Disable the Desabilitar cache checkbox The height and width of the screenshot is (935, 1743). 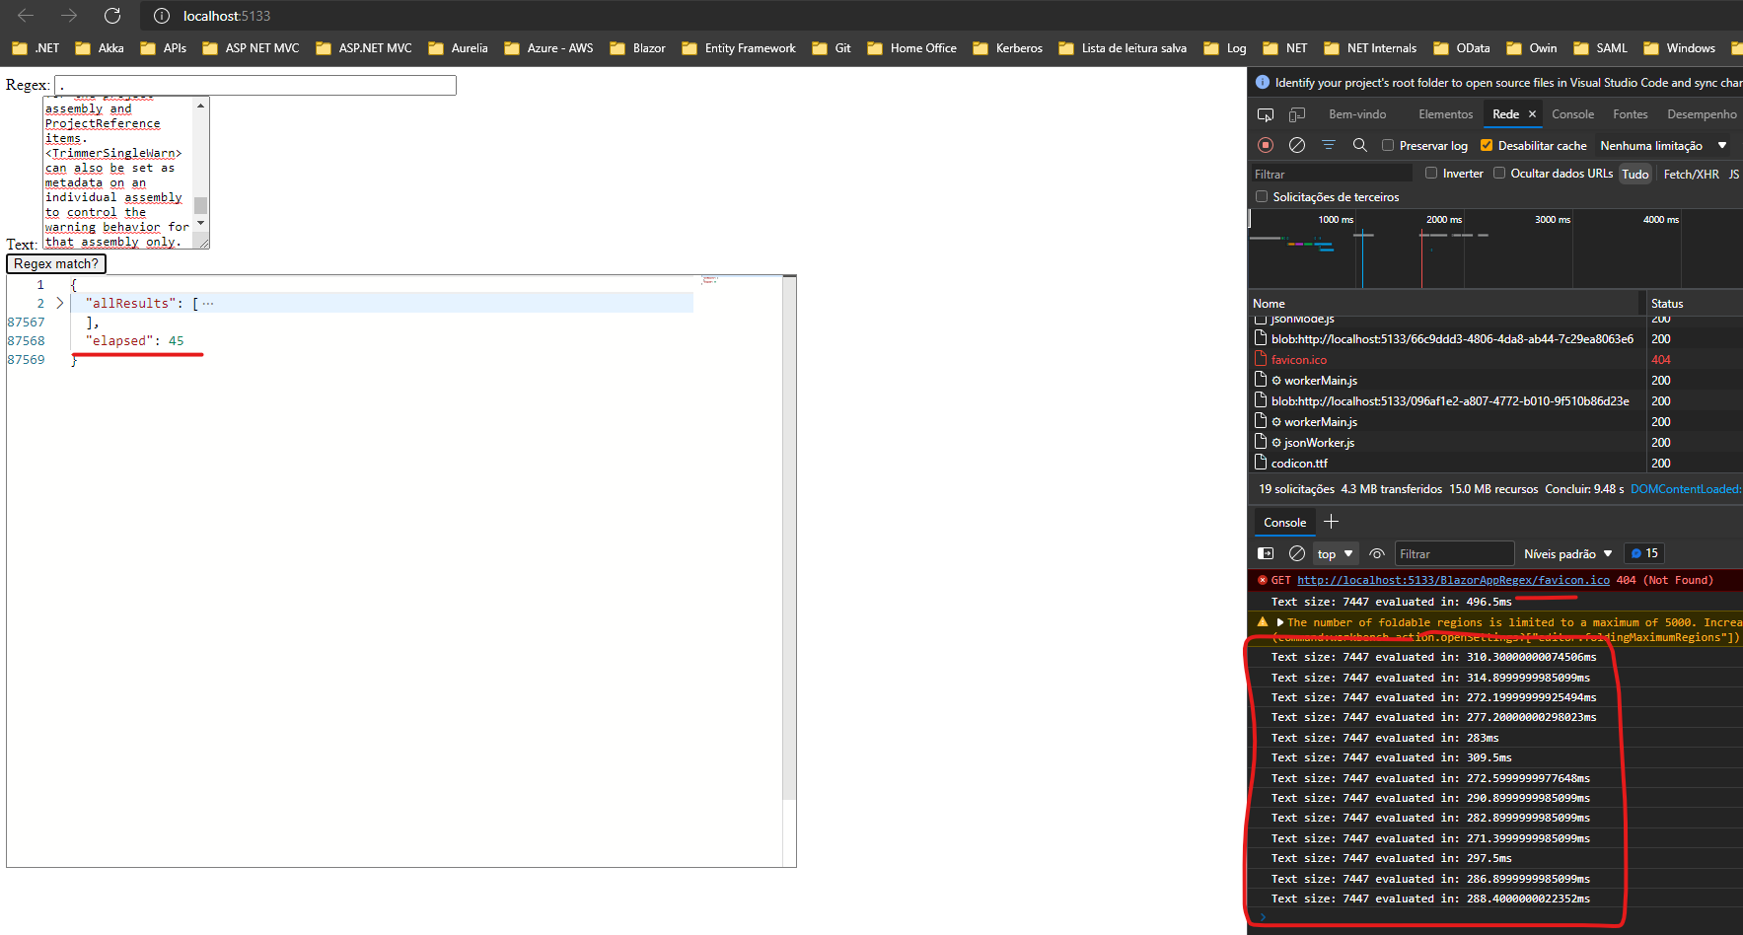(1487, 145)
